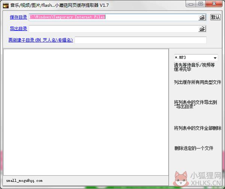This screenshot has width=225, height=189.
Task: Click 将列表中的文件全部删除
Action: (x=198, y=128)
